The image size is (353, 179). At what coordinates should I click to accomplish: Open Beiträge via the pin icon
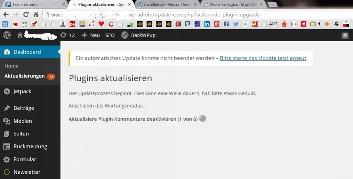(x=7, y=108)
